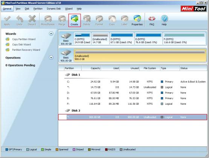The image size is (209, 158).
Task: Launch the Partition Recovery Wizard
Action: (26, 50)
